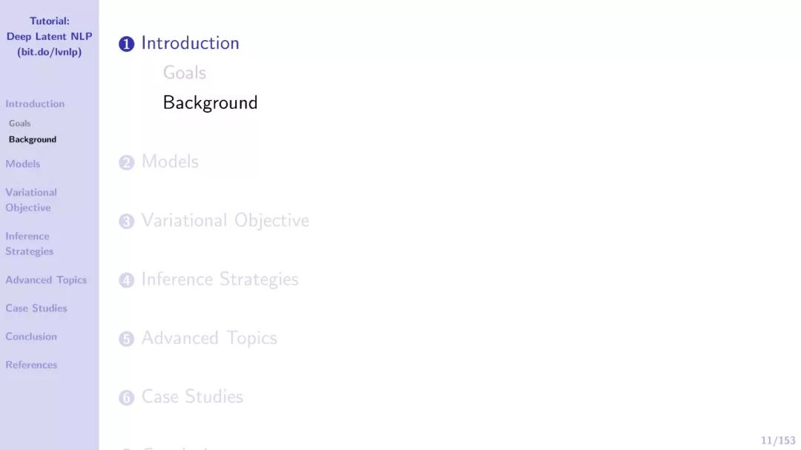Open Advanced Topics sidebar entry

pyautogui.click(x=46, y=280)
